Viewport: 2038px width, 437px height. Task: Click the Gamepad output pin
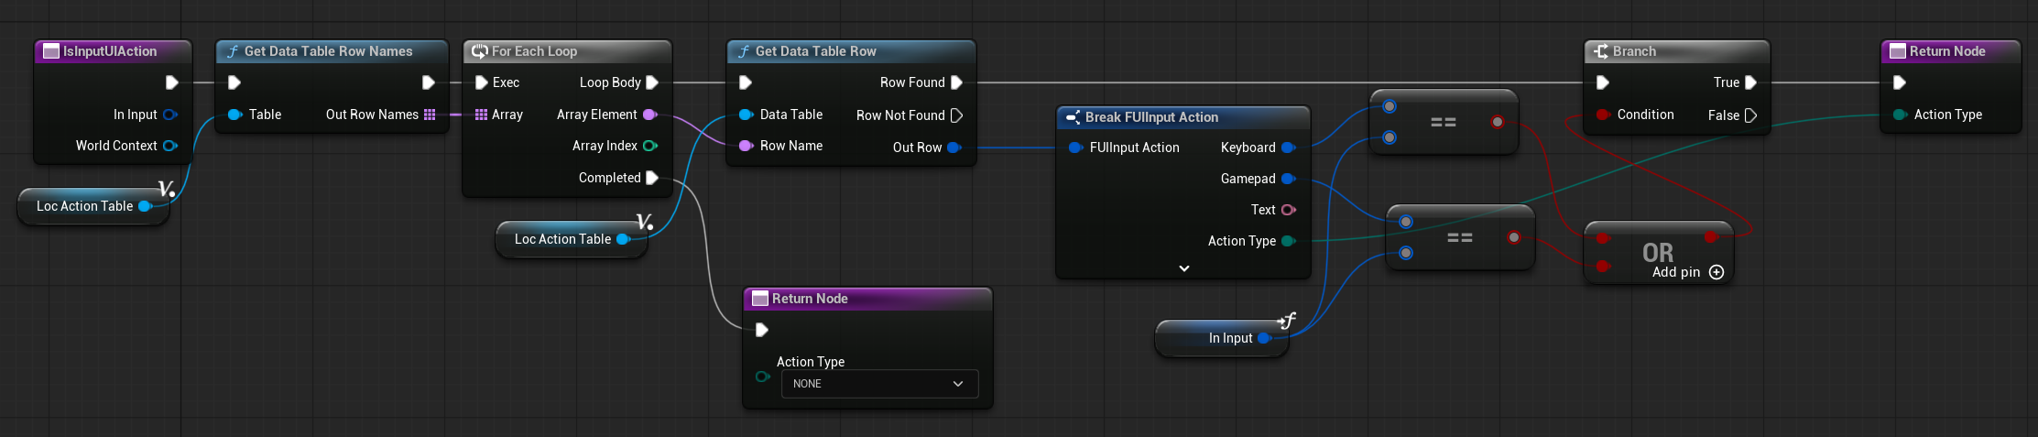(x=1288, y=179)
